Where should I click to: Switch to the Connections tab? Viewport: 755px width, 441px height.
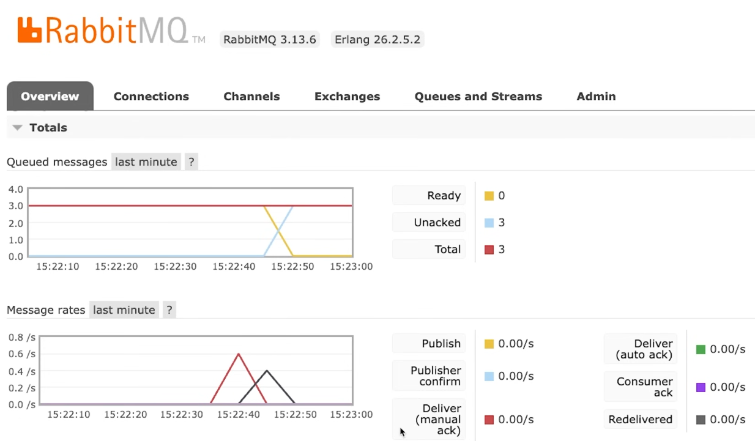tap(151, 96)
